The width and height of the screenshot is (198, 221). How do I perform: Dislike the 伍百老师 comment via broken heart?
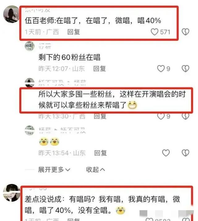coord(186,32)
